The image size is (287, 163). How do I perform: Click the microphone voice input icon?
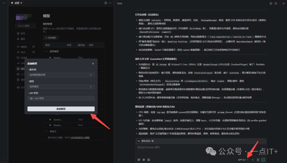258,160
